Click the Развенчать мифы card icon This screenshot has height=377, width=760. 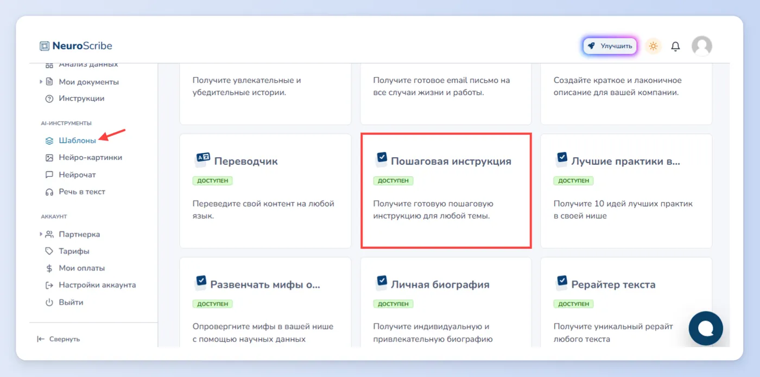click(x=201, y=283)
